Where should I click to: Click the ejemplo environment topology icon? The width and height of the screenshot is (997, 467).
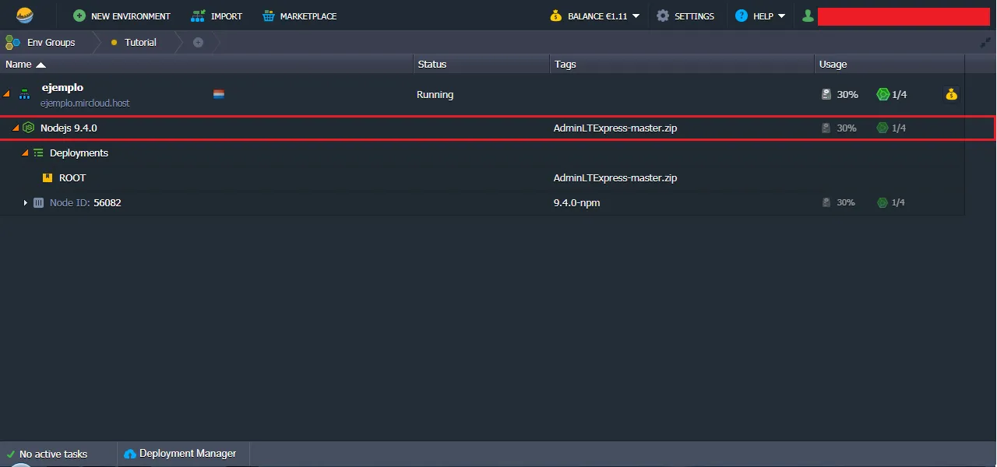25,94
